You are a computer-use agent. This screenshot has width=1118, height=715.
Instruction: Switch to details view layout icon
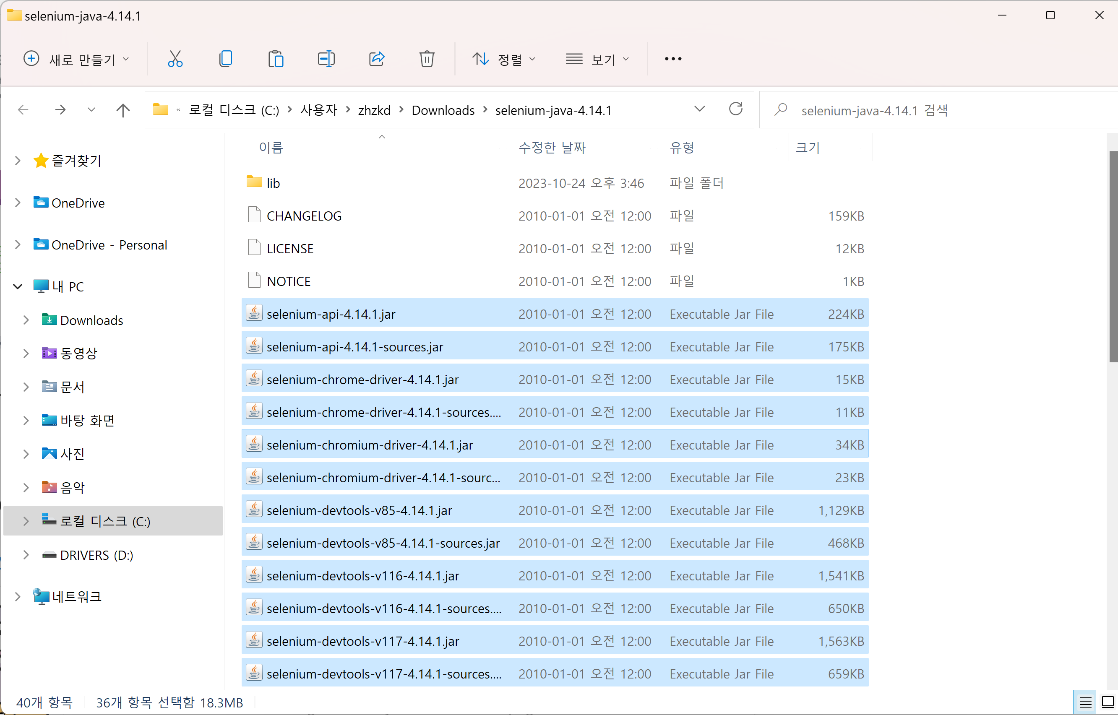point(1085,702)
